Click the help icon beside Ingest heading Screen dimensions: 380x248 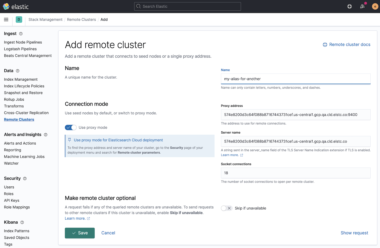pyautogui.click(x=21, y=33)
